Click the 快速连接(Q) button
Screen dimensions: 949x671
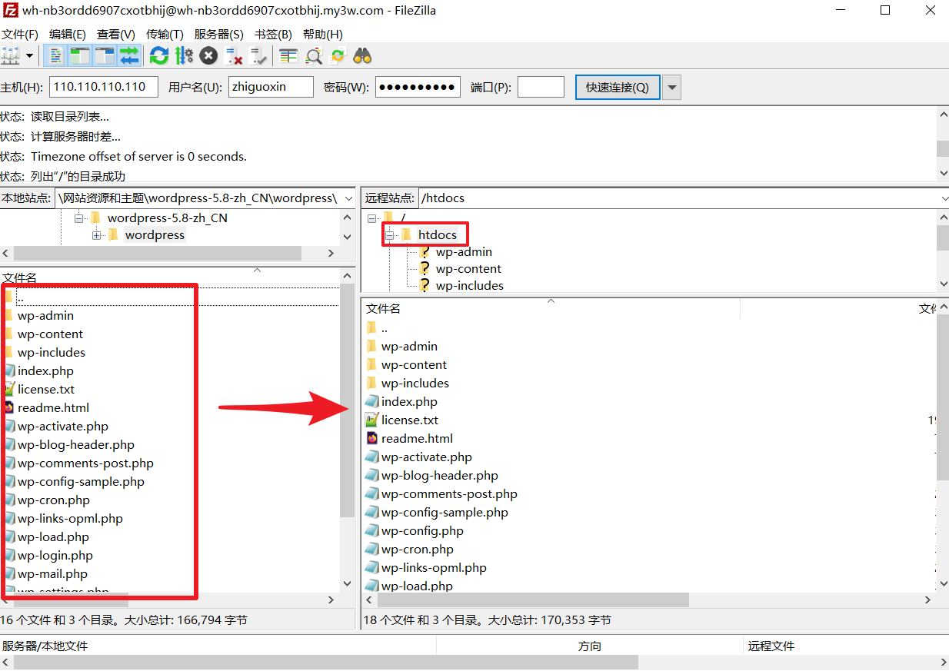(x=618, y=87)
